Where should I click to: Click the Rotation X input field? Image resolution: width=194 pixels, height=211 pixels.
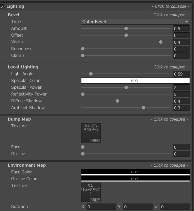pos(101,207)
